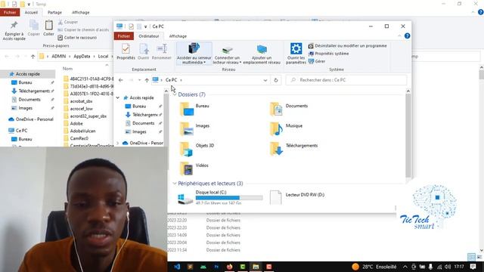This screenshot has height=272, width=484.
Task: Collapse Dossiers (7) section
Action: pyautogui.click(x=175, y=94)
